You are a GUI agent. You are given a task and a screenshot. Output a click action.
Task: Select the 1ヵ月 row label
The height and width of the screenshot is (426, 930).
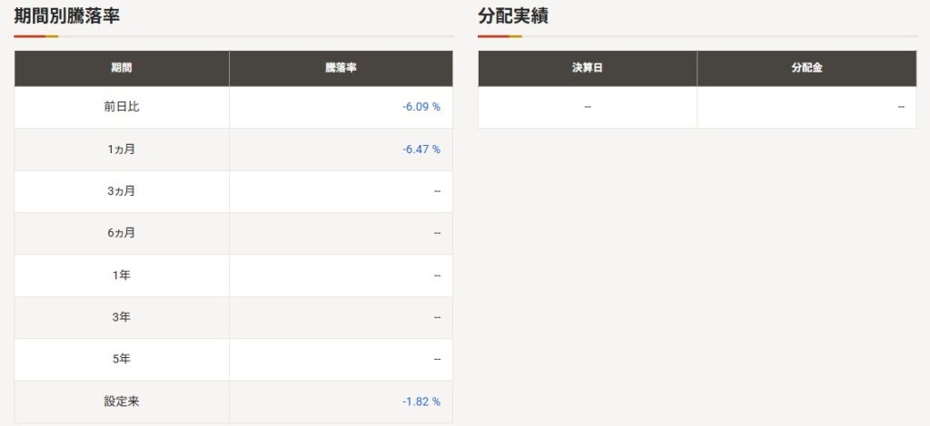[122, 149]
